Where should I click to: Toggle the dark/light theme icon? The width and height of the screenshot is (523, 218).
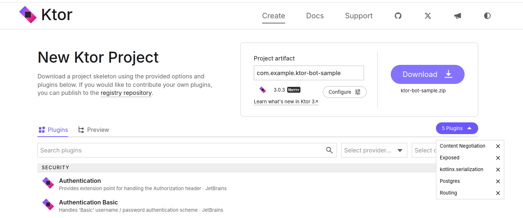(487, 16)
